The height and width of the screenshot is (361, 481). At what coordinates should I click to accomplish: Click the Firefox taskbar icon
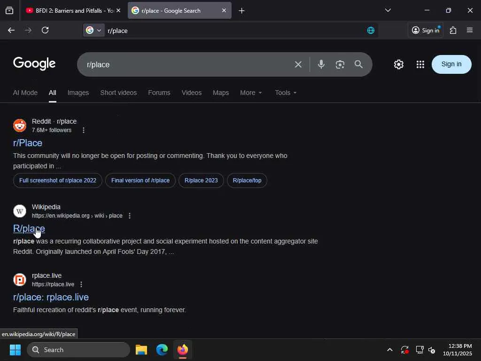183,350
